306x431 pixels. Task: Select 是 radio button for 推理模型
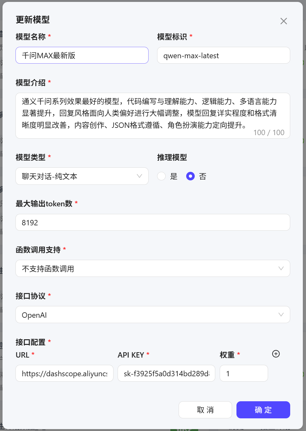(x=162, y=176)
